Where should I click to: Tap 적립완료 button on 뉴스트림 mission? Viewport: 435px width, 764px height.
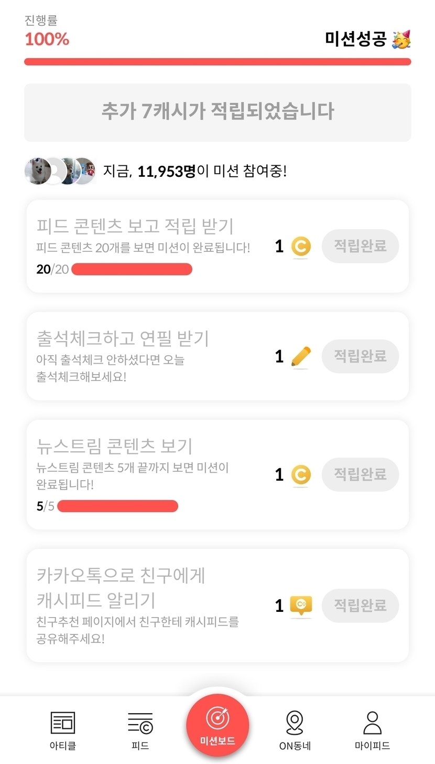pos(360,474)
